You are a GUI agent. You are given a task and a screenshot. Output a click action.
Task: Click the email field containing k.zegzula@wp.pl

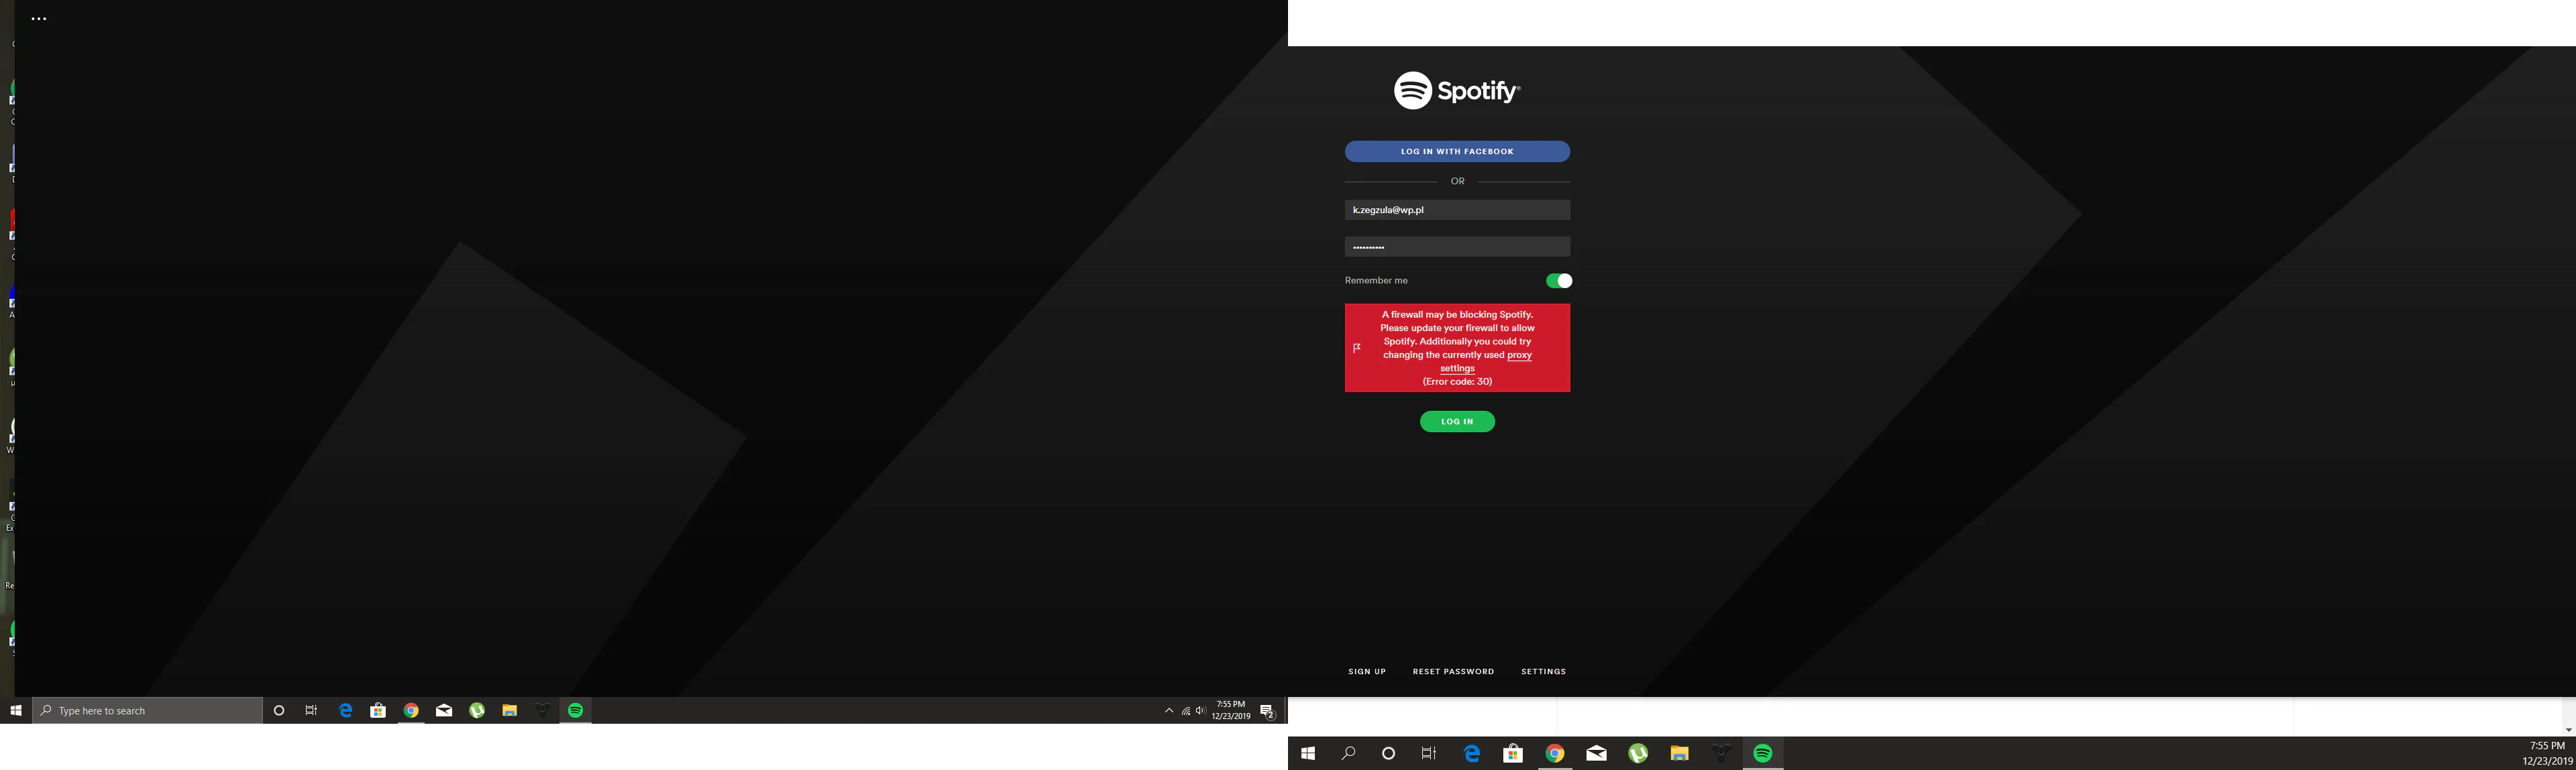click(1457, 208)
